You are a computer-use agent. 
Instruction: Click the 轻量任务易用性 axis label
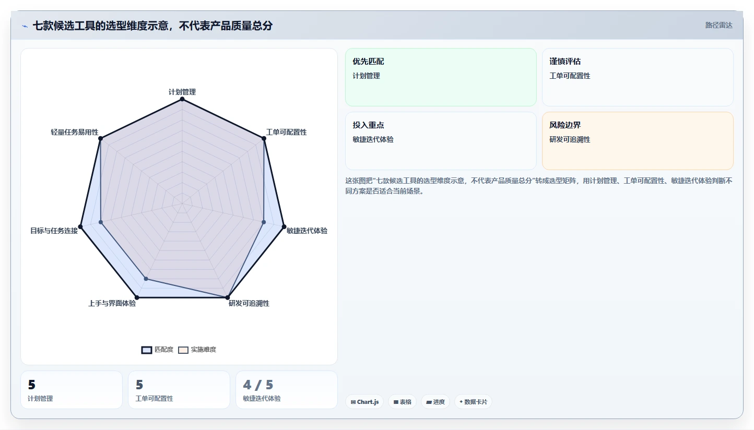[75, 132]
